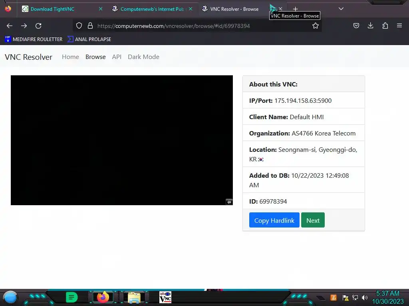Click the browser forward arrow

(24, 26)
